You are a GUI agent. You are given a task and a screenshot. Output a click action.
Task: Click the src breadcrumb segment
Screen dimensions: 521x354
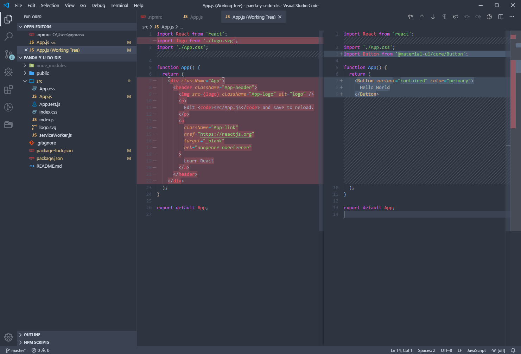(x=145, y=27)
